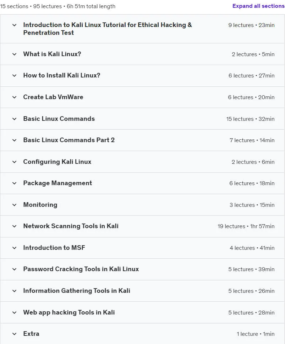
Task: Toggle chevron next to Monitoring section
Action: tap(14, 205)
